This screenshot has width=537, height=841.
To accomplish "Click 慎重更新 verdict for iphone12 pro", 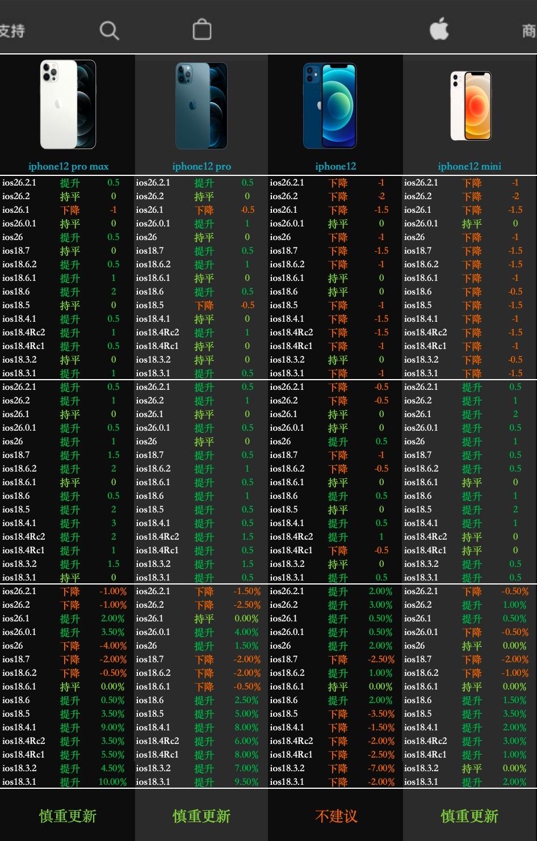I will pyautogui.click(x=202, y=816).
